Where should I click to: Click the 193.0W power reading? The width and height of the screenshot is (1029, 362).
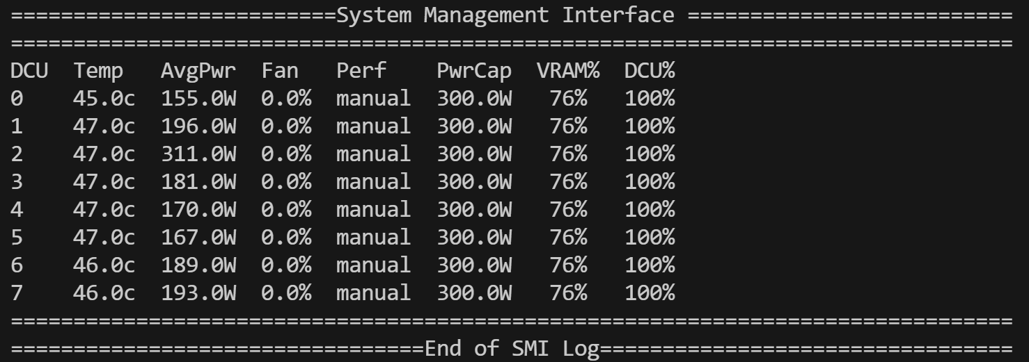click(x=198, y=293)
